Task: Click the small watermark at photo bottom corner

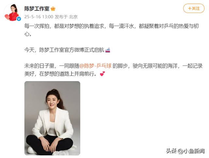Action: 75,154
